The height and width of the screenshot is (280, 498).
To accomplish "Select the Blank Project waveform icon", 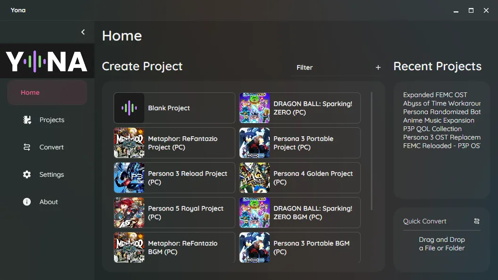I will tap(129, 108).
